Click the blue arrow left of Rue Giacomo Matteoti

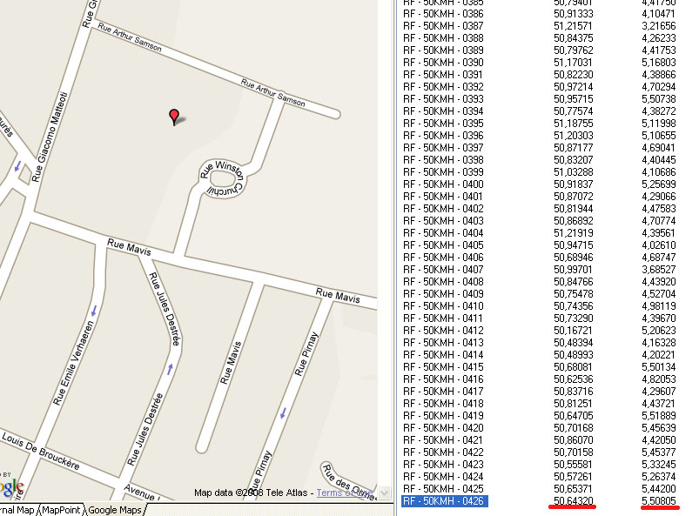(x=16, y=165)
